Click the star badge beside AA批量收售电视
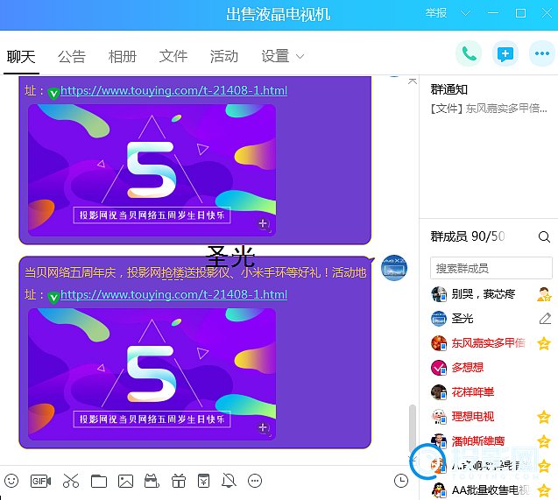 click(544, 490)
